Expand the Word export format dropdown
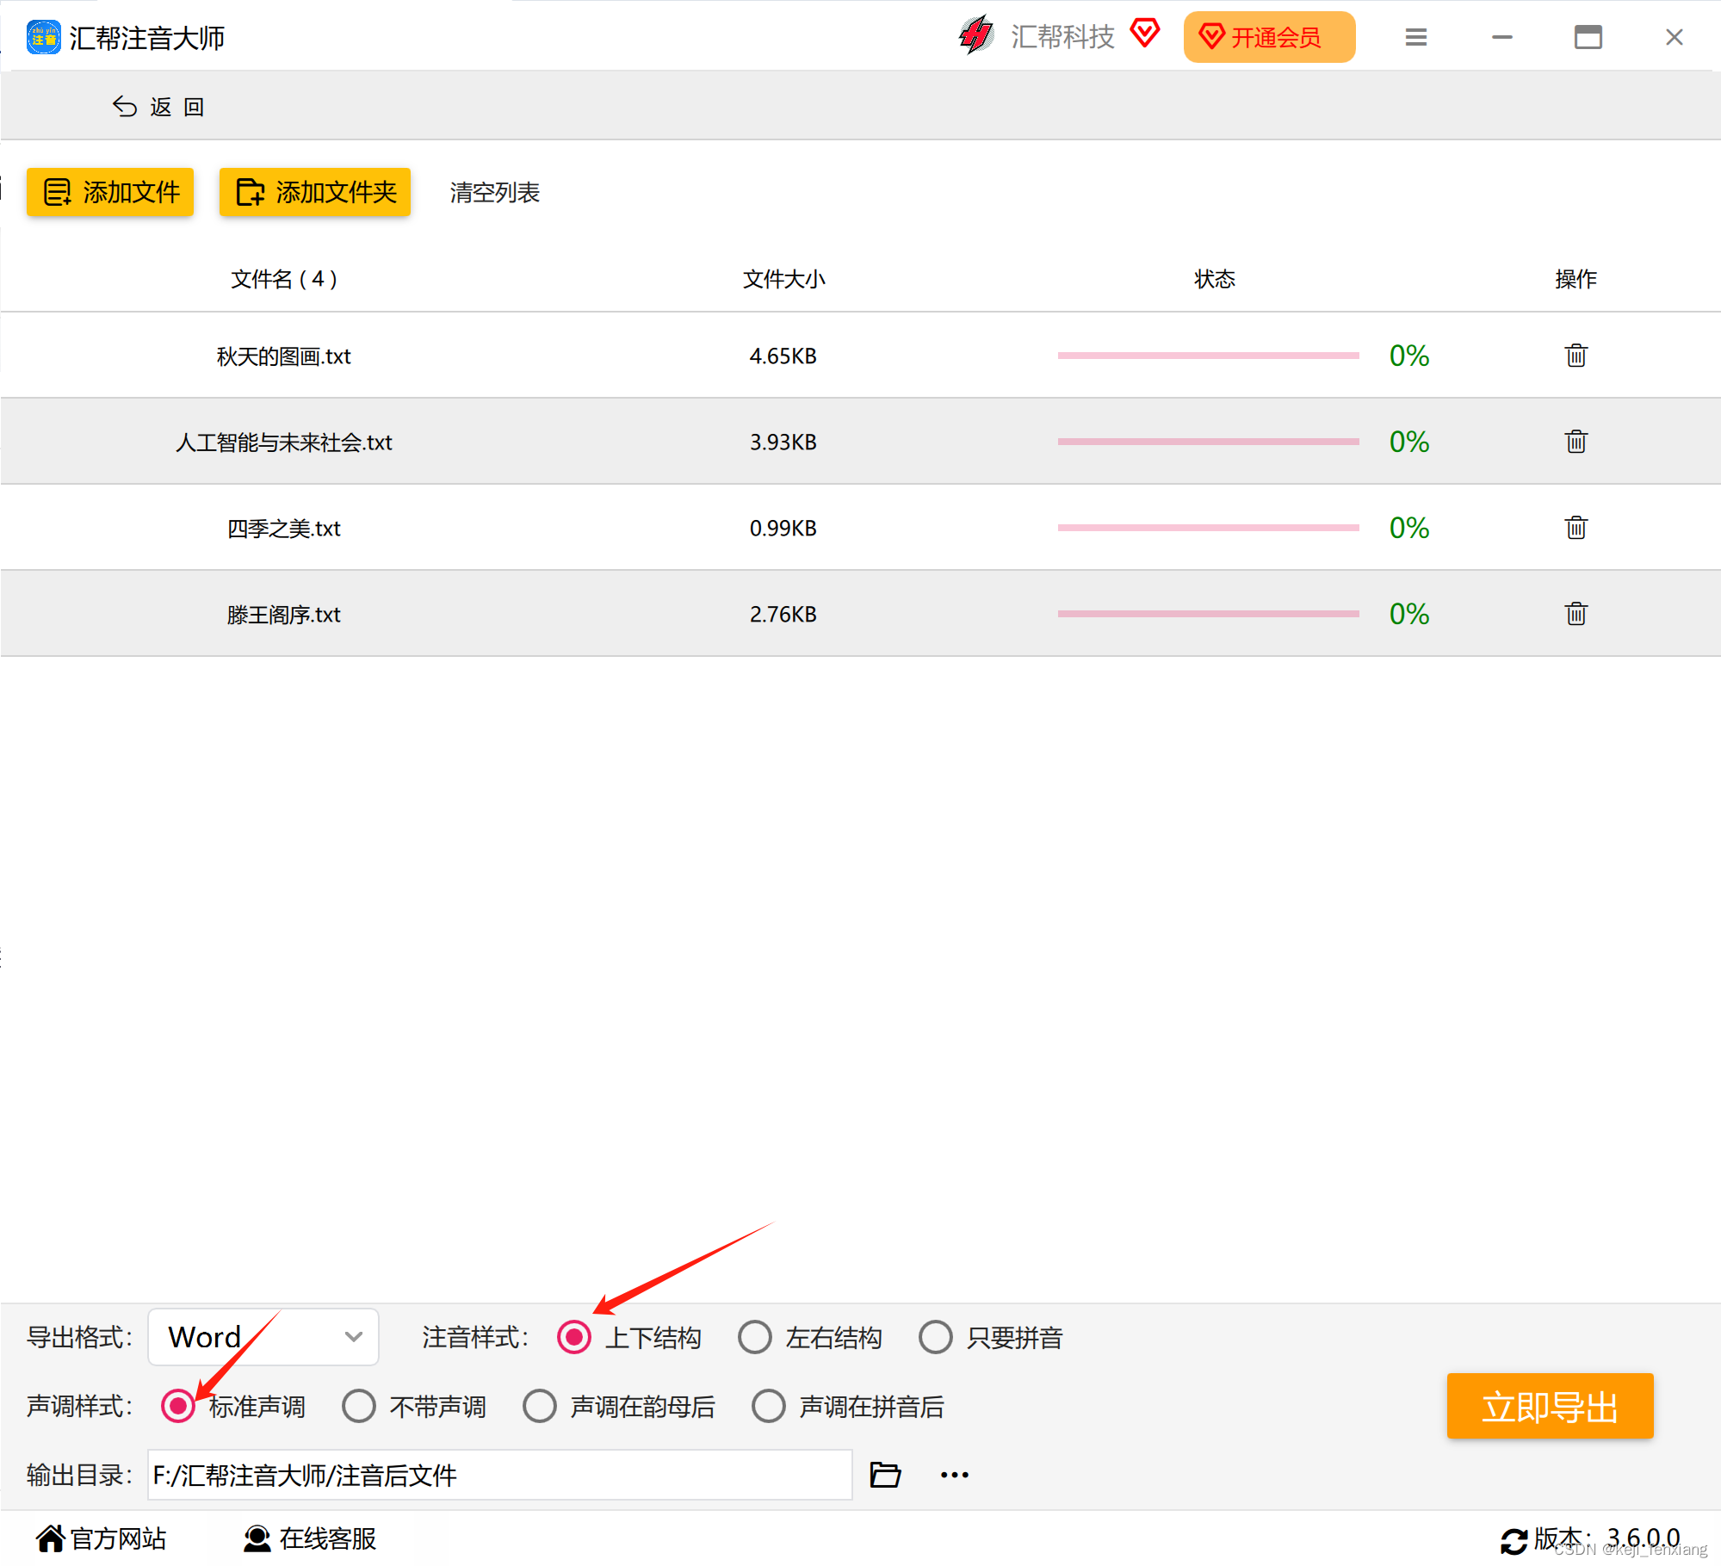Viewport: 1721px width, 1566px height. coord(263,1337)
